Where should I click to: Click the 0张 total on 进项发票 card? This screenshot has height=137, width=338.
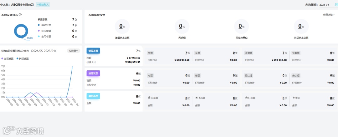click(138, 74)
